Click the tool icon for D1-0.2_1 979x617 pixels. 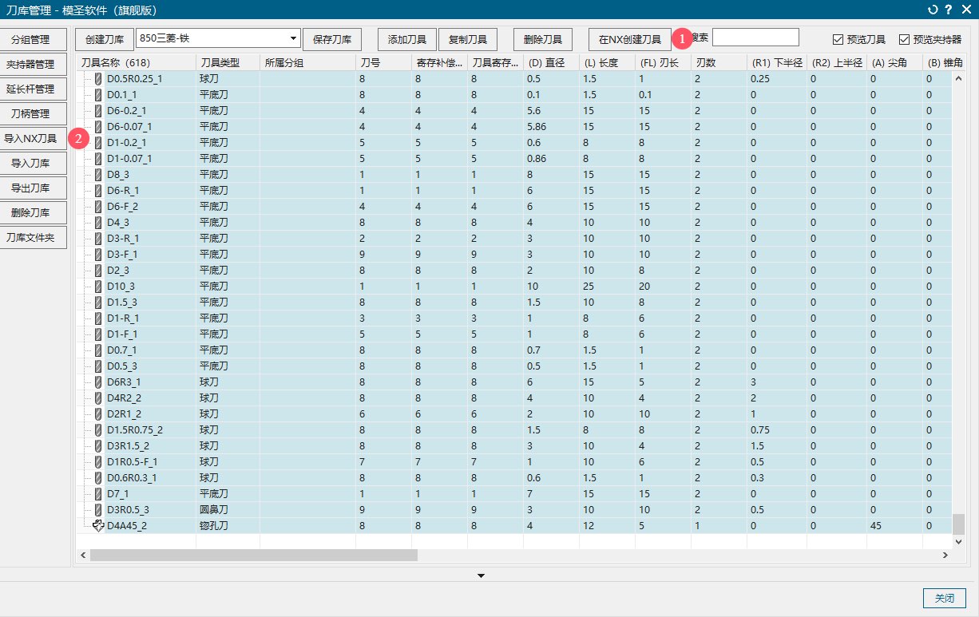point(98,142)
